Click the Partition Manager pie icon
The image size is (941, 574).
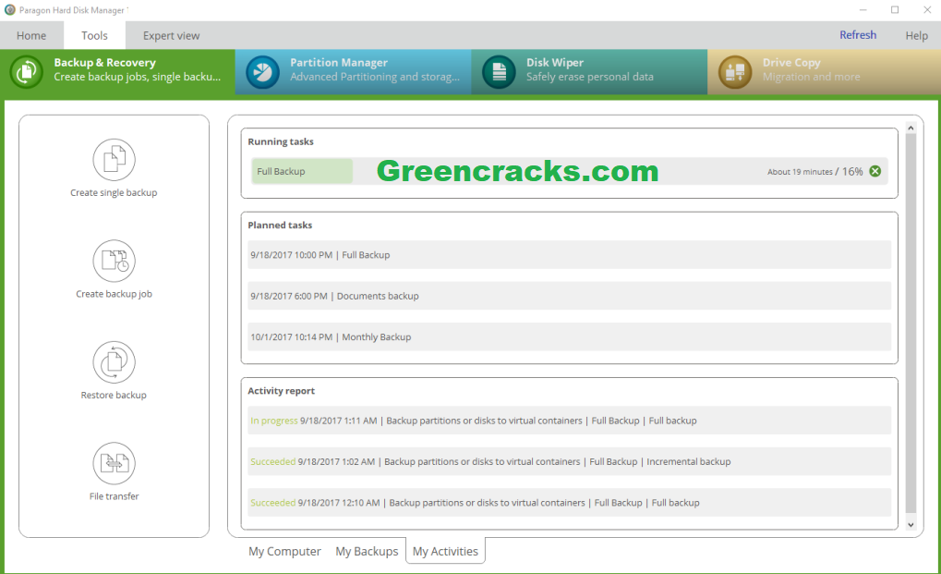263,72
